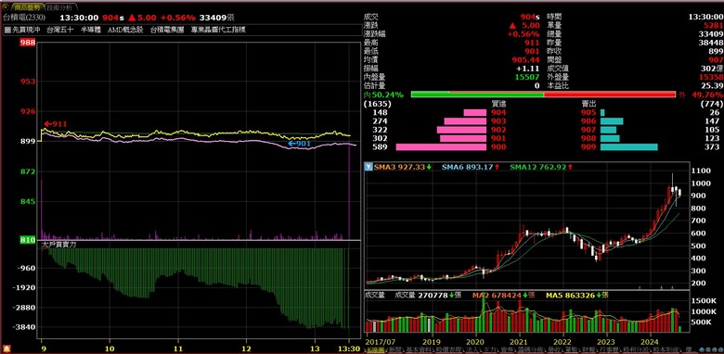Click the red 911 high-price arrow marker

(56, 124)
